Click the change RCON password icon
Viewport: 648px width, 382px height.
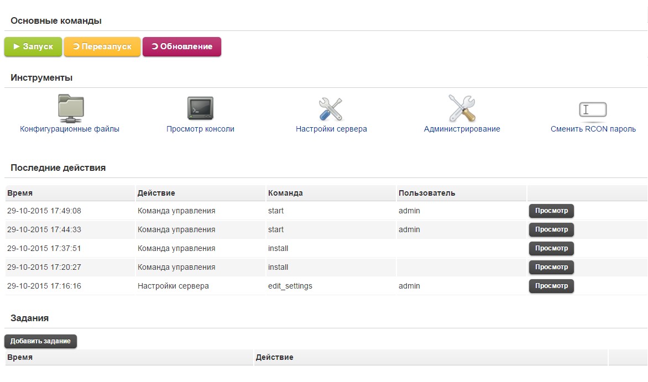593,109
